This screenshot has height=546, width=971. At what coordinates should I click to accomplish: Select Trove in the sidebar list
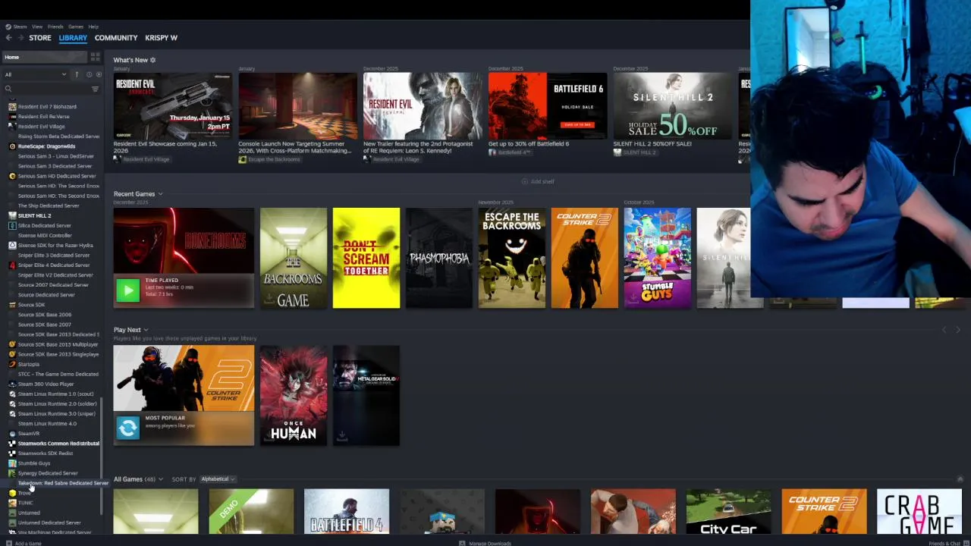pyautogui.click(x=24, y=493)
